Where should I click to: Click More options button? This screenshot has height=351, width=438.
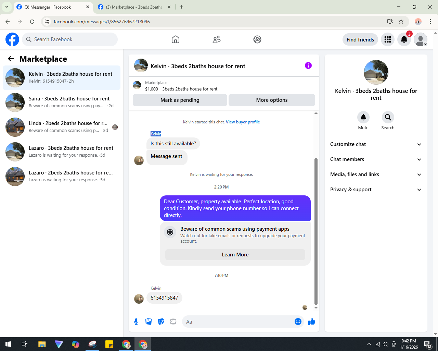click(272, 100)
